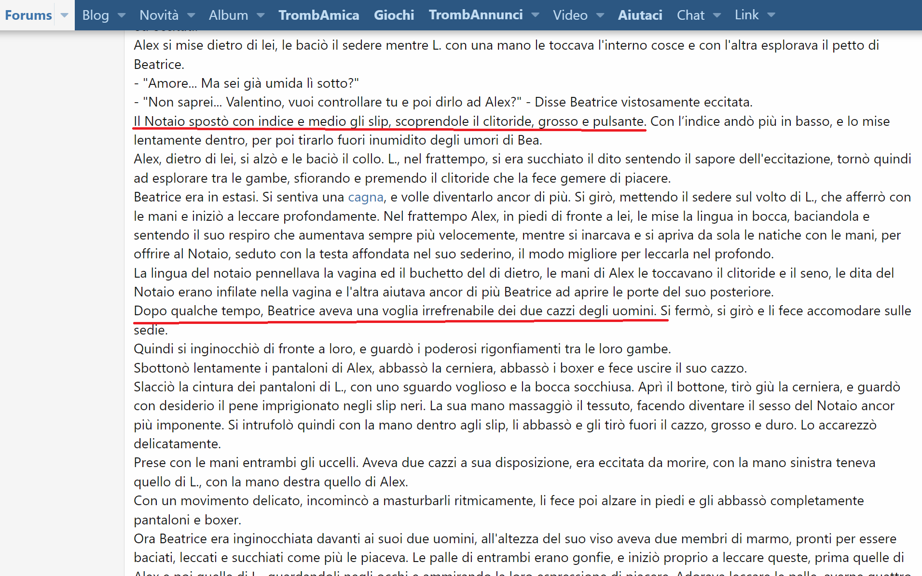This screenshot has width=922, height=576.
Task: Select the Link menu item
Action: (x=746, y=15)
